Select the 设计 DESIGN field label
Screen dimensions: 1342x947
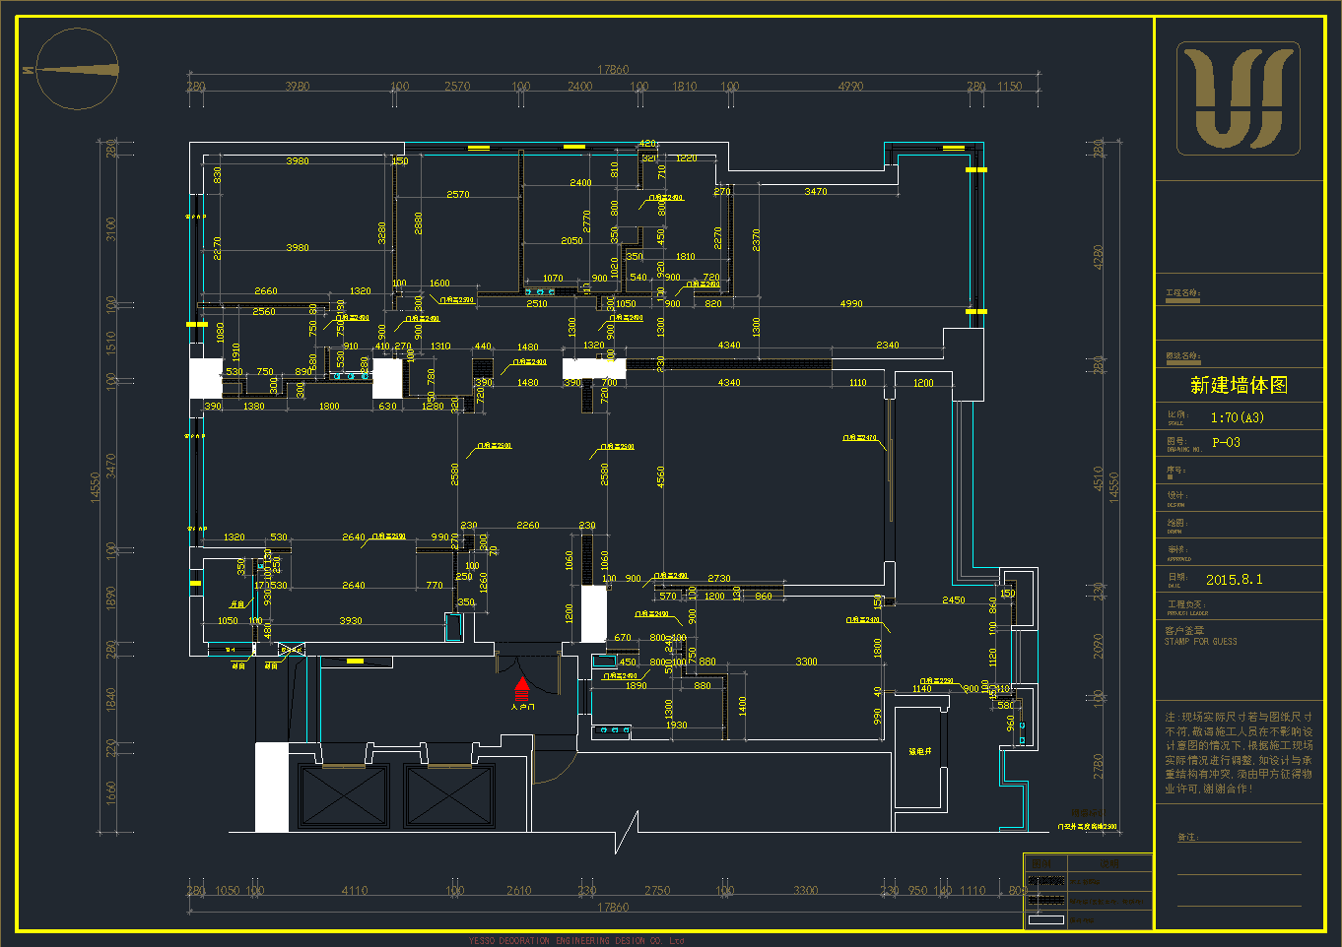click(1176, 499)
